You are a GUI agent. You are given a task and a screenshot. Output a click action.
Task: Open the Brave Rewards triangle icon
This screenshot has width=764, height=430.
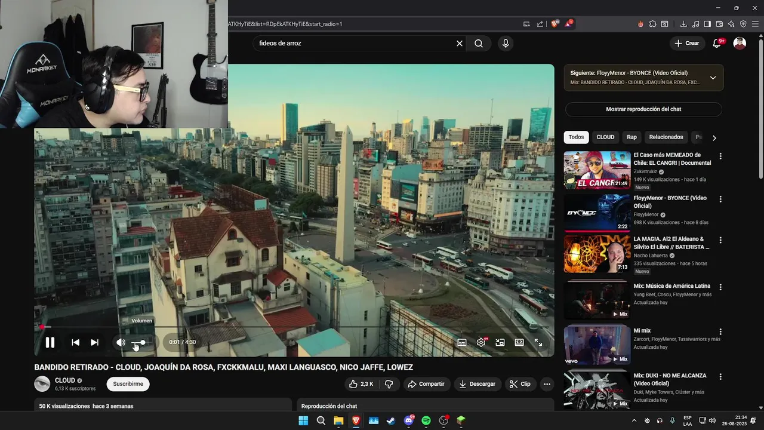pyautogui.click(x=568, y=24)
